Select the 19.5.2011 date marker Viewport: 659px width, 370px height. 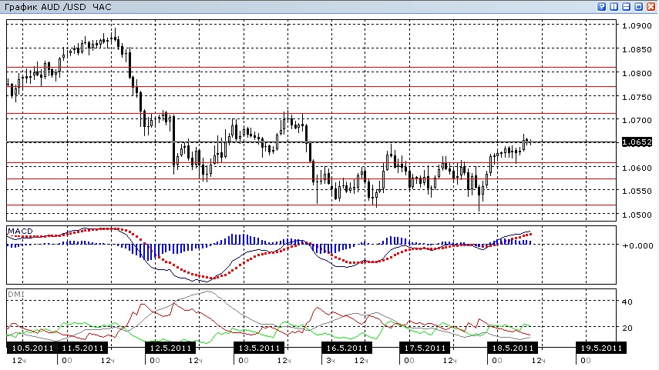(x=601, y=348)
